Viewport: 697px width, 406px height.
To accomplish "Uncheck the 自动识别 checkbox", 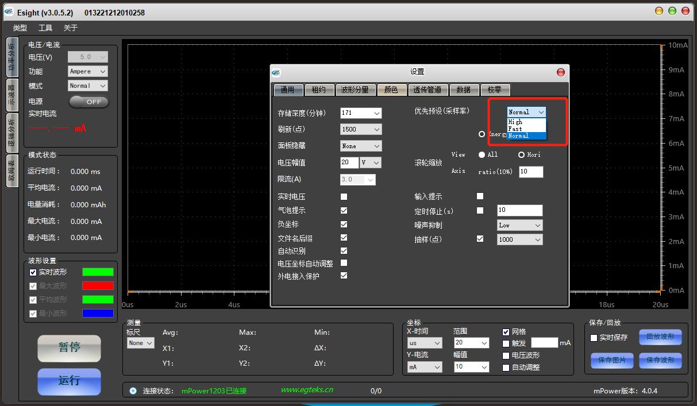I will 344,250.
